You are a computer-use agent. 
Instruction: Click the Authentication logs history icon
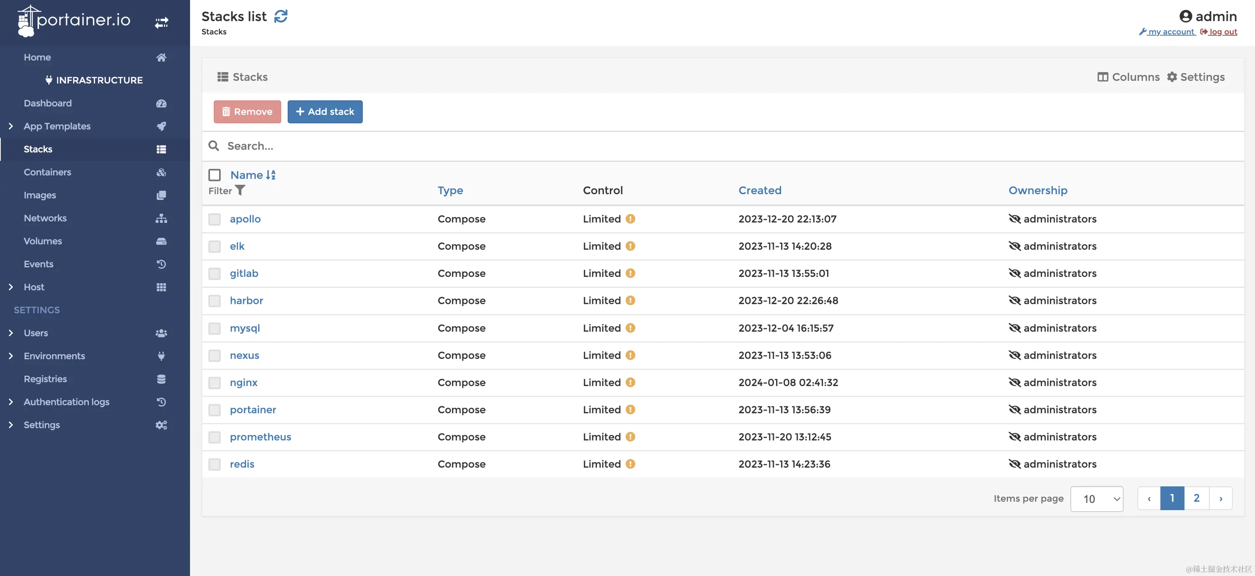click(161, 402)
